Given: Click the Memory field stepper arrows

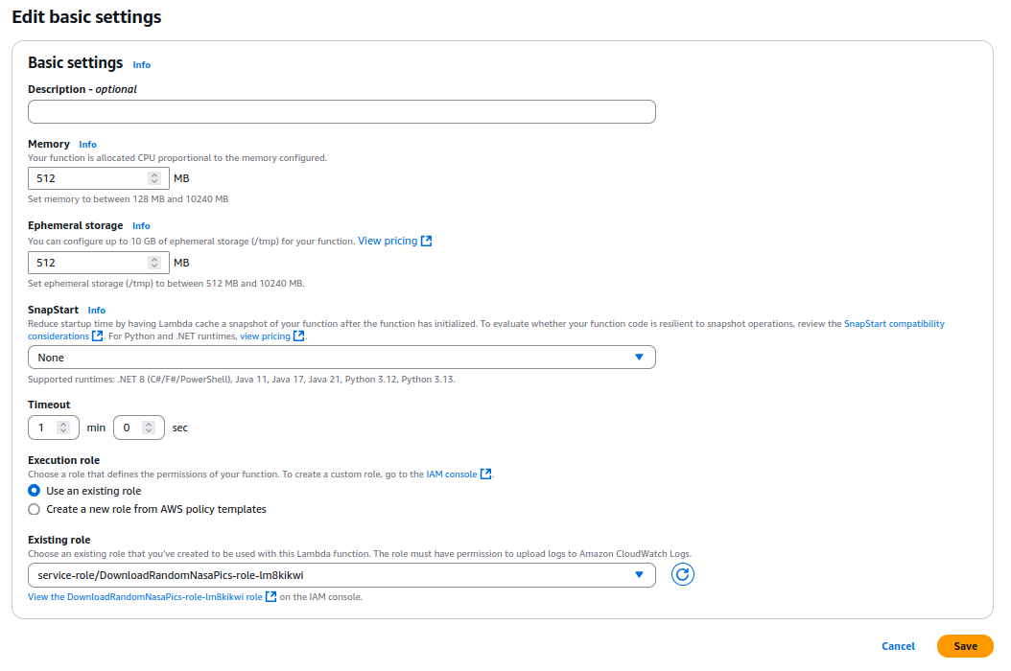Looking at the screenshot, I should point(154,178).
